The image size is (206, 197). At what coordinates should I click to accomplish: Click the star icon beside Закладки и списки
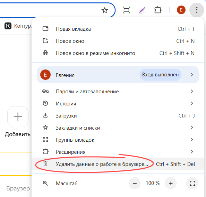(x=45, y=128)
